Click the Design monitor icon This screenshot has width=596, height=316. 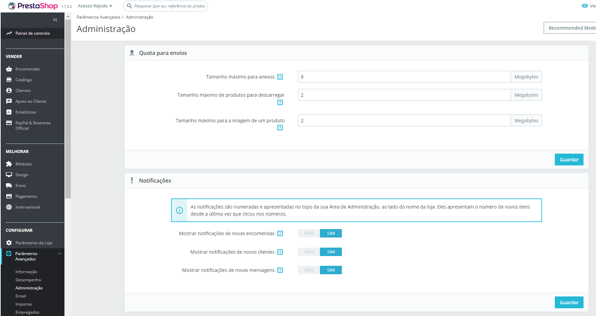[9, 175]
